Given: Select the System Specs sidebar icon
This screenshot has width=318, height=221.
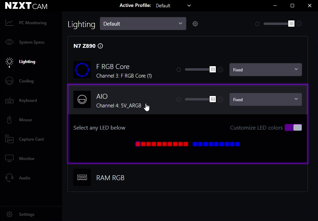Looking at the screenshot, I should [9, 42].
